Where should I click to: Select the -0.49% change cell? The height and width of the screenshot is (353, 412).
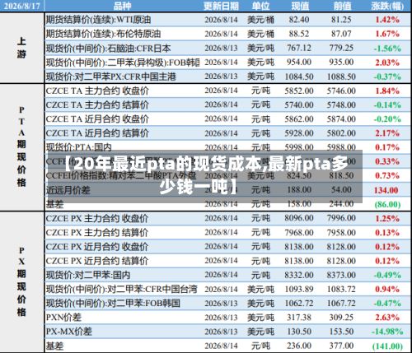click(x=387, y=275)
